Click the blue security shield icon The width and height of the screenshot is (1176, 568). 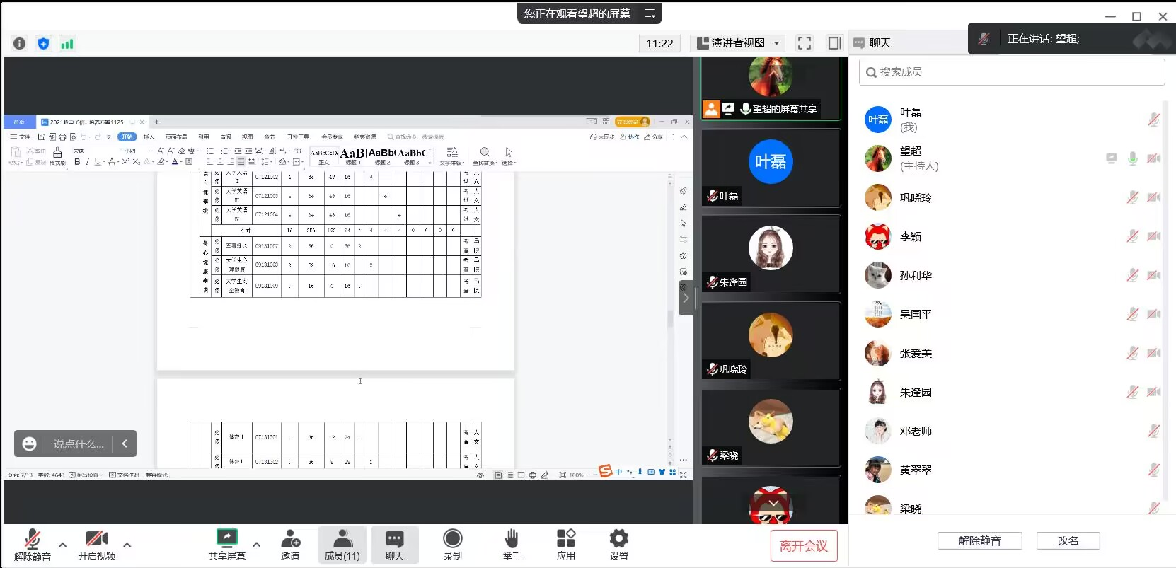coord(43,43)
